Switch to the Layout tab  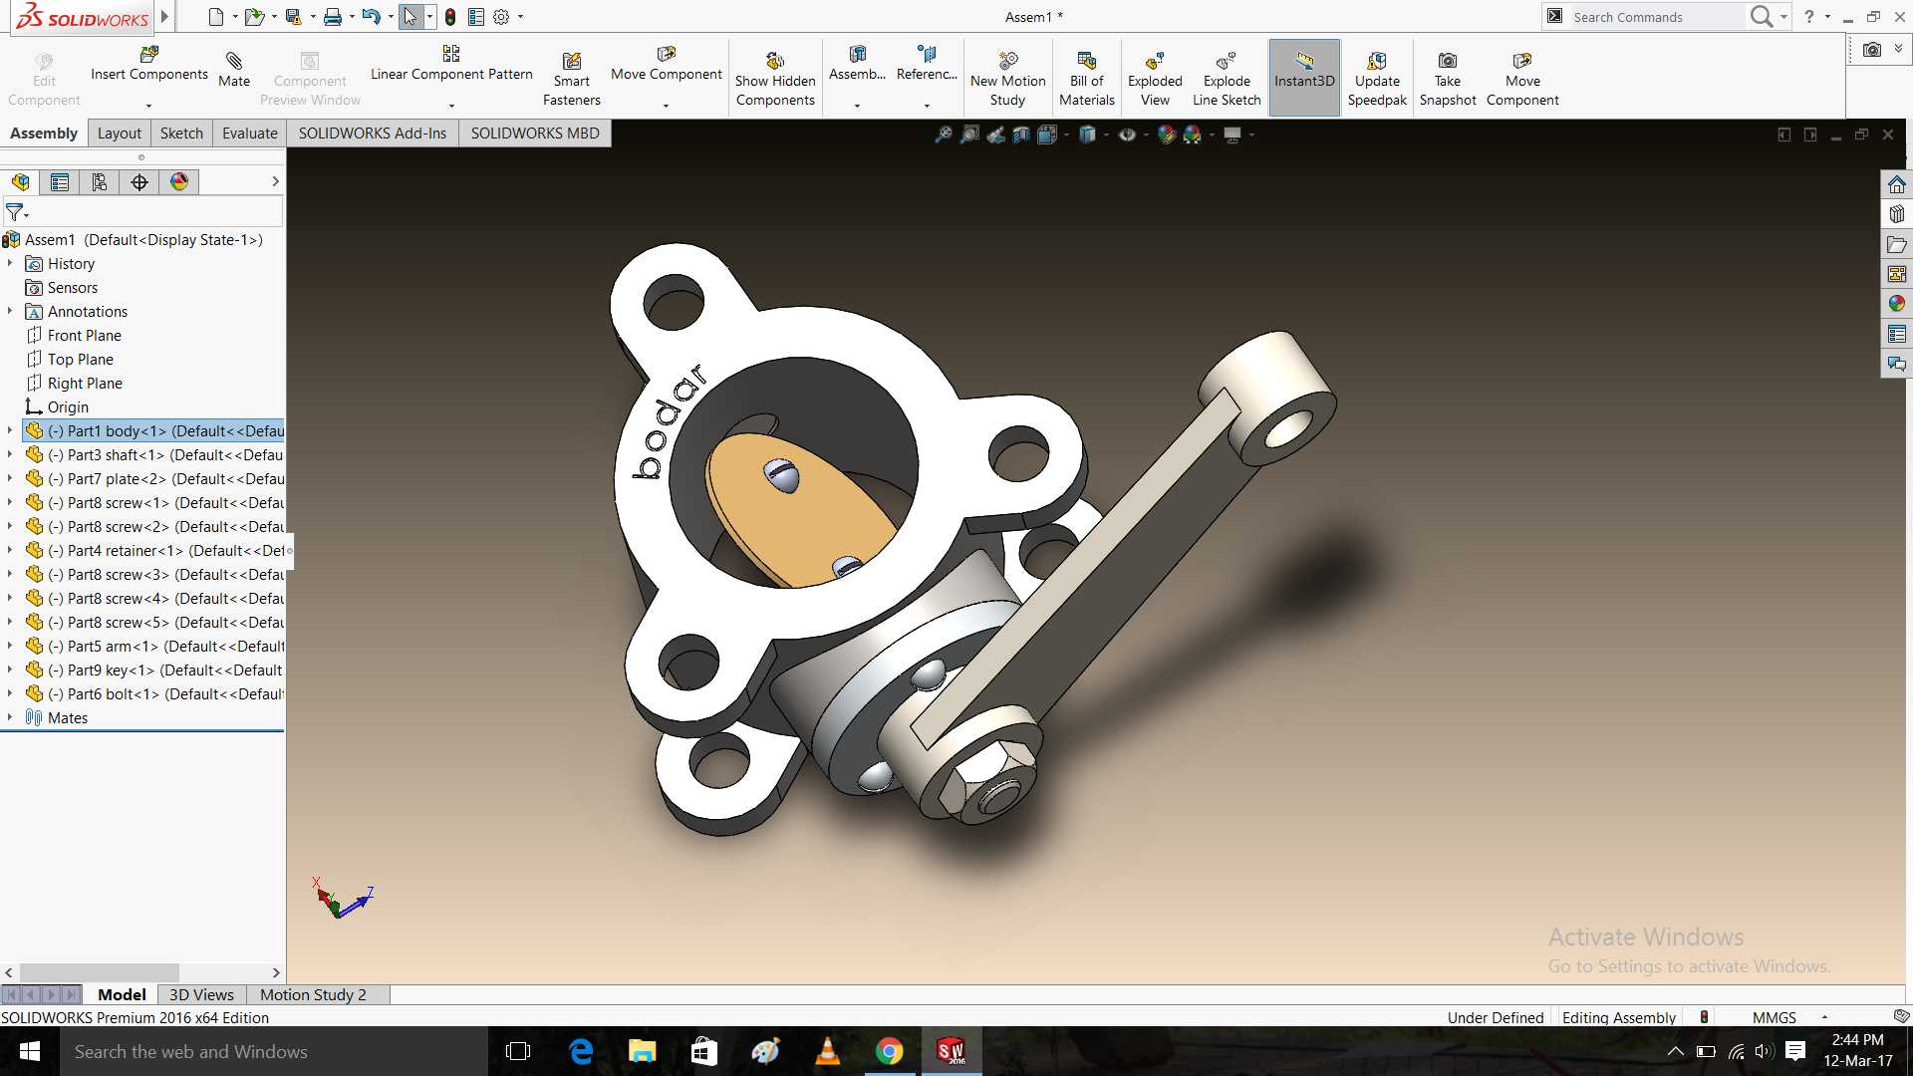tap(120, 134)
